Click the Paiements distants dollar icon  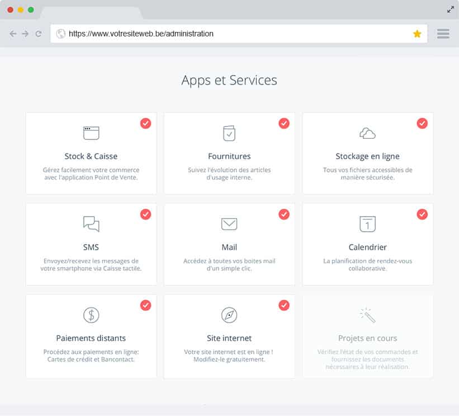(91, 315)
